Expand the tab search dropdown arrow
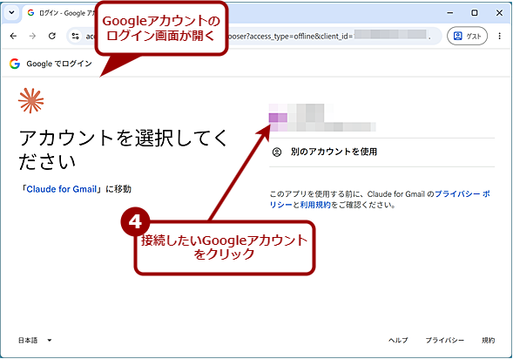The height and width of the screenshot is (359, 513). coord(12,13)
